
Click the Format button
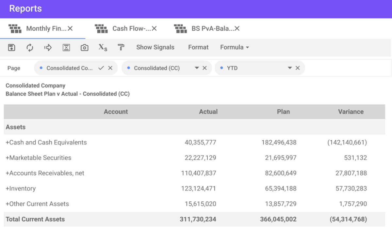tap(198, 47)
